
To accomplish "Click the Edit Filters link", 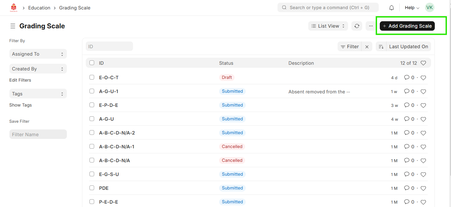I will (x=20, y=80).
